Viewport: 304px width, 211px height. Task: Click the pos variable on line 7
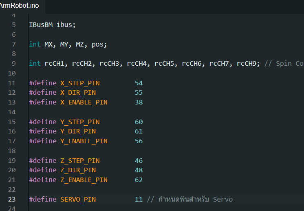pos(97,44)
